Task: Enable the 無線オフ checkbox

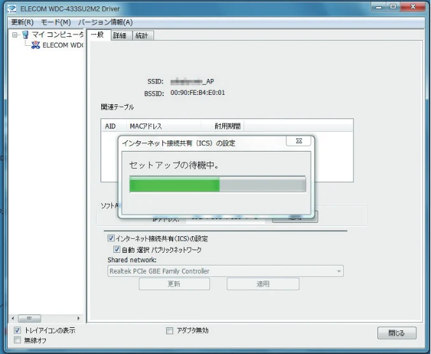Action: click(17, 340)
